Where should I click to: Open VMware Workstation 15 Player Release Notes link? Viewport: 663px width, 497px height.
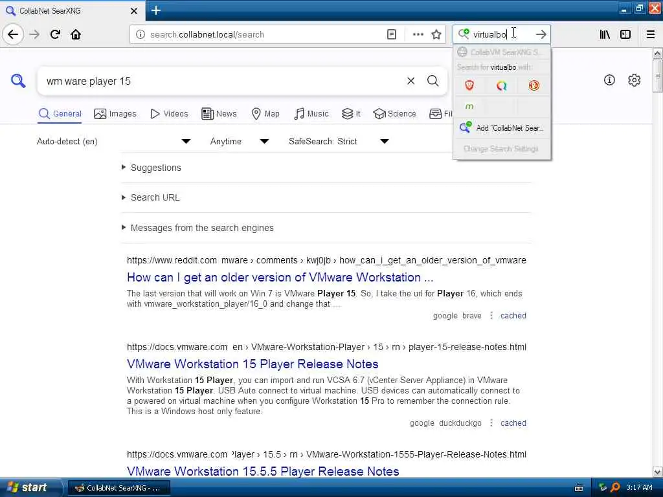coord(253,364)
